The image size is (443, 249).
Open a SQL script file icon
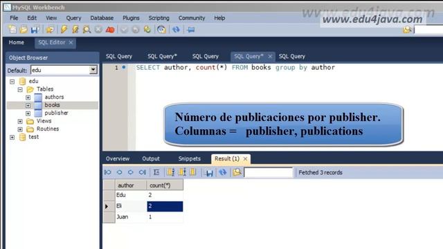[24, 29]
